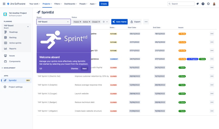Click the CURRENT state label
The height and width of the screenshot is (129, 219).
[114, 59]
